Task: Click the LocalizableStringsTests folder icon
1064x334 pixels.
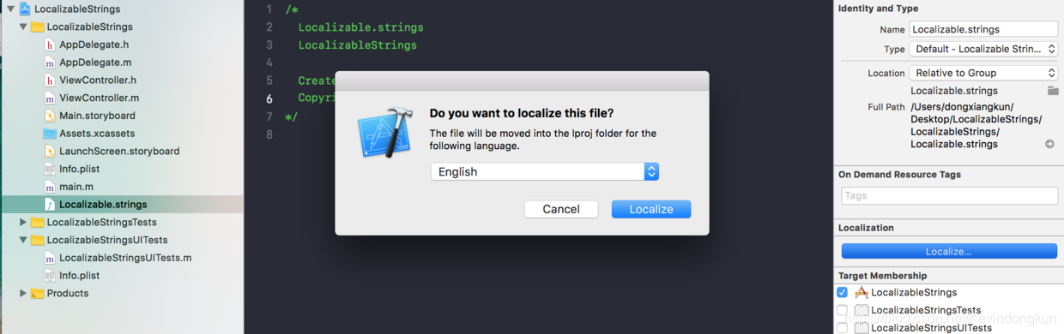Action: click(x=37, y=222)
